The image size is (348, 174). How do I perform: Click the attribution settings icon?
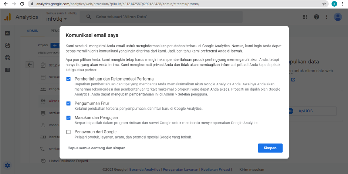pos(43,149)
